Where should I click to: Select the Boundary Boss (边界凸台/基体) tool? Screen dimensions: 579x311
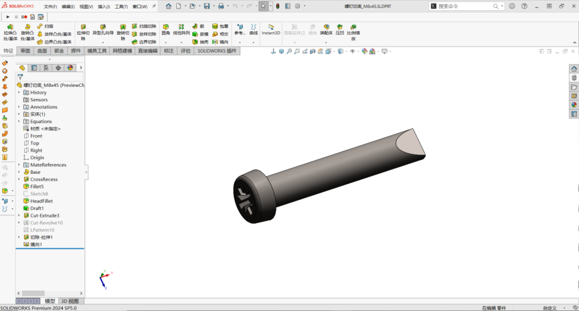54,42
